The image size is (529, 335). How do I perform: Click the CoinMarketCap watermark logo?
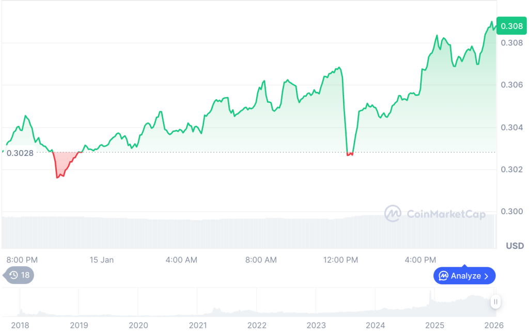(392, 214)
